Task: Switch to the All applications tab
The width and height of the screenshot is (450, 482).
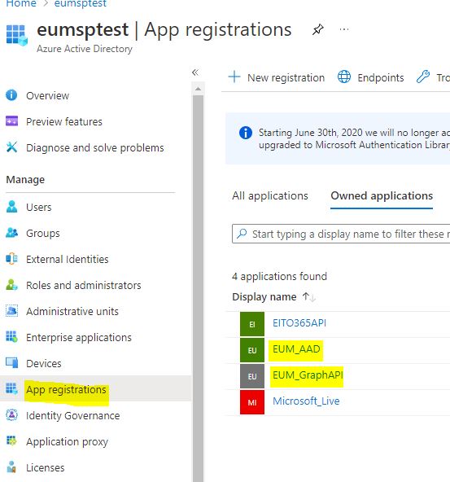Action: coord(270,195)
